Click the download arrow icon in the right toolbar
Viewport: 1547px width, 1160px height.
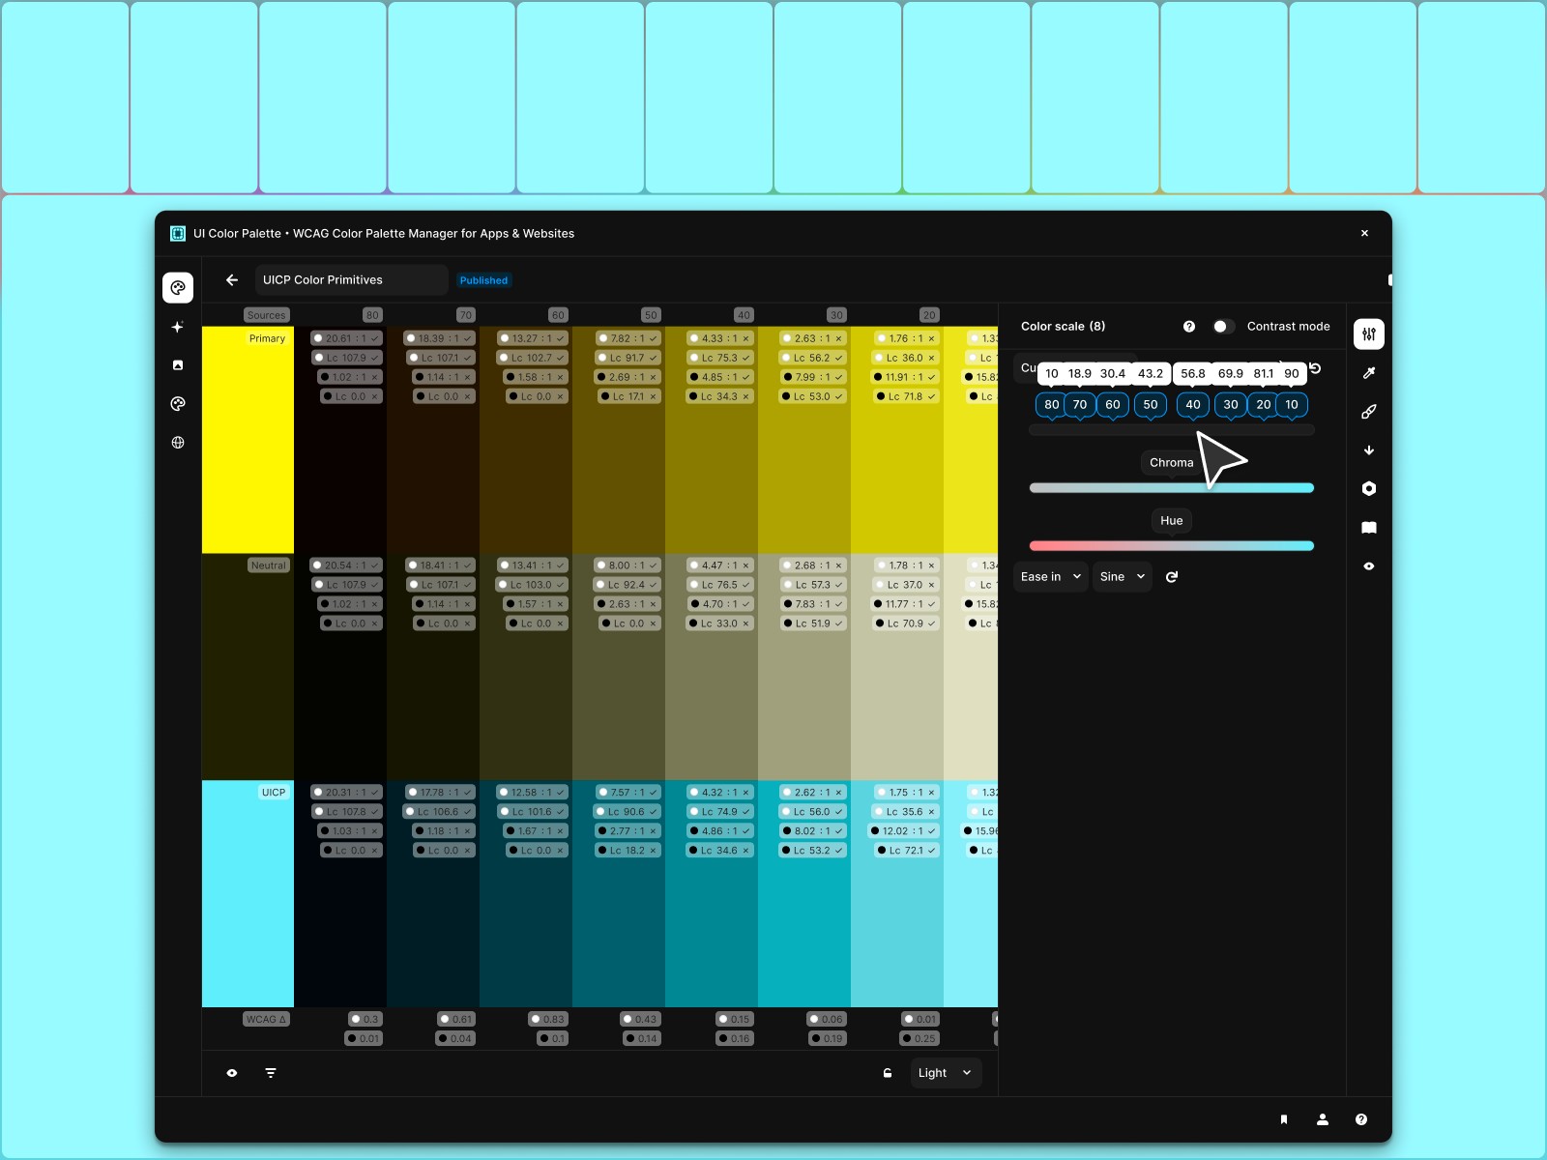tap(1370, 449)
